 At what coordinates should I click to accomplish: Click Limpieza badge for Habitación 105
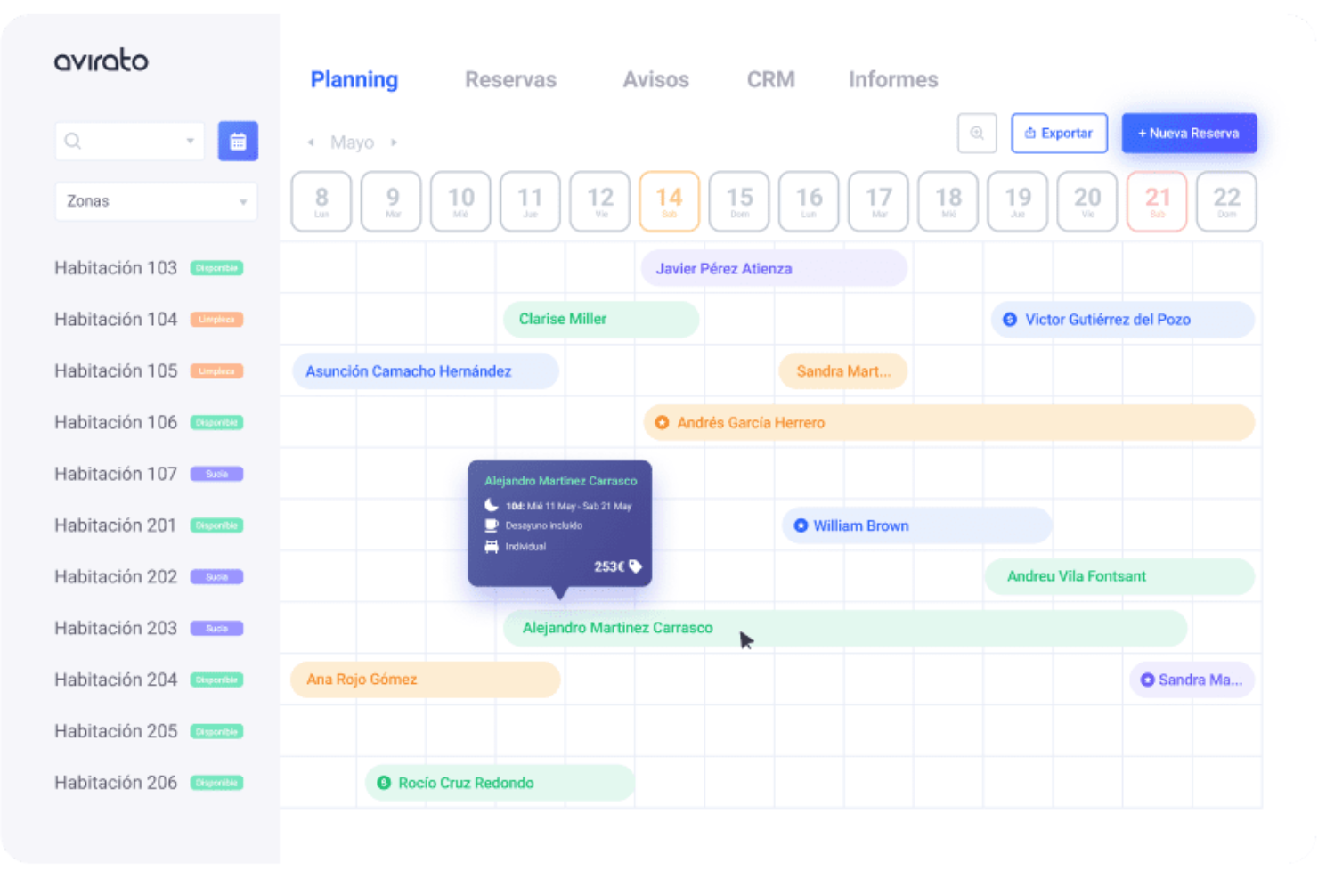pos(216,371)
